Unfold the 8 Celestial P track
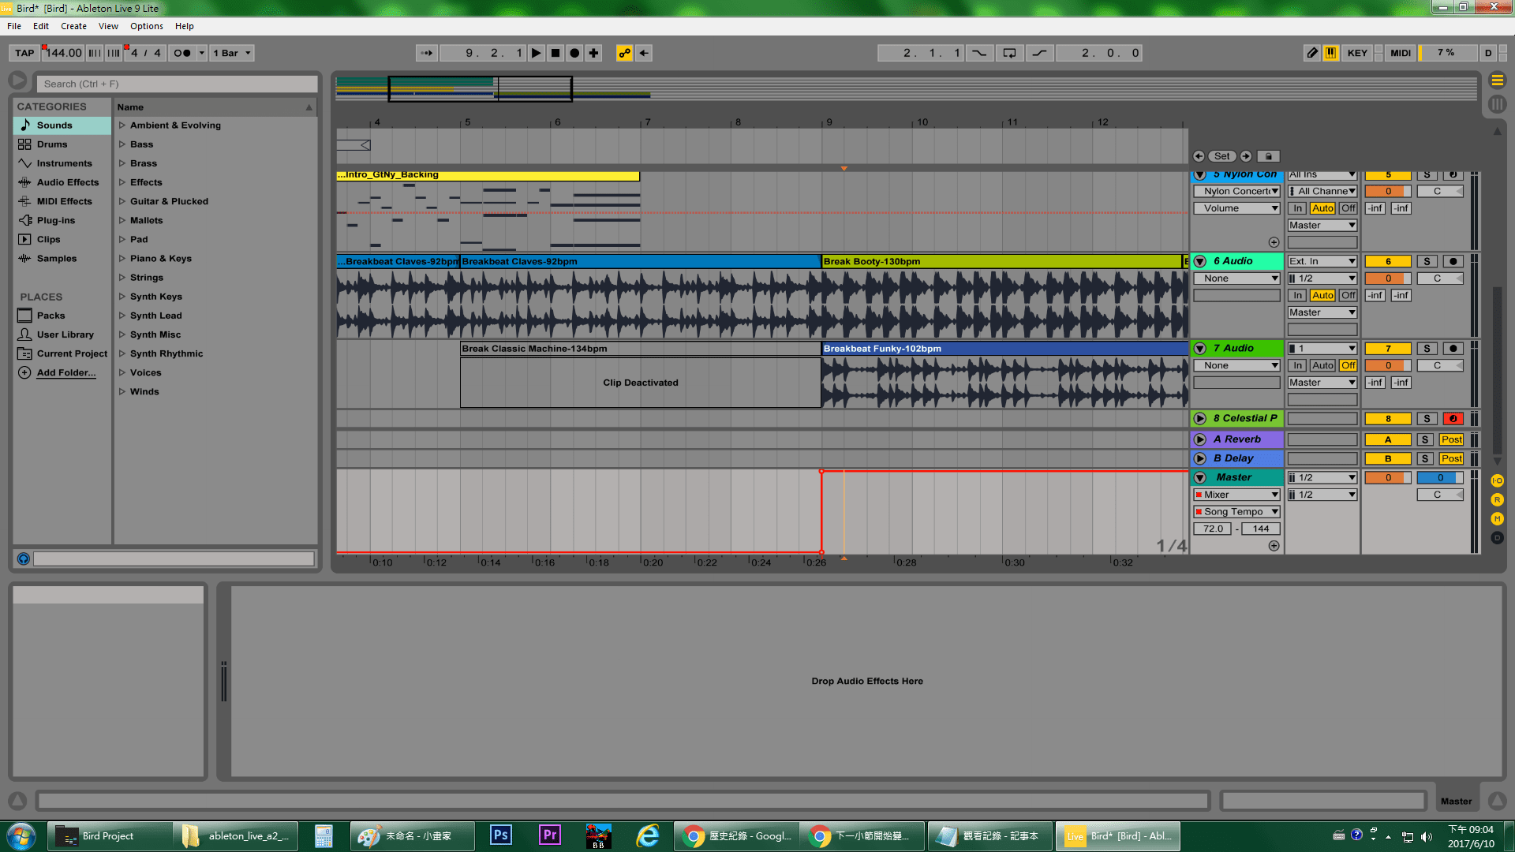This screenshot has width=1515, height=852. coord(1200,419)
